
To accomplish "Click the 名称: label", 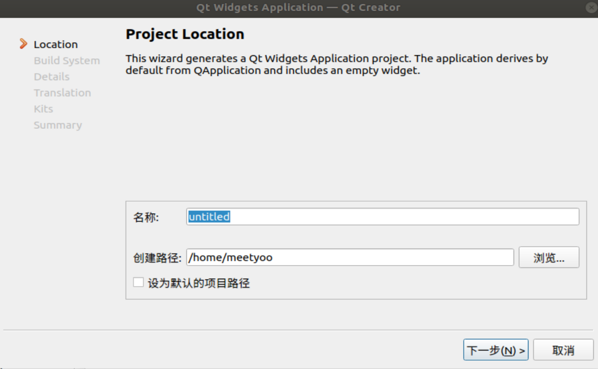I will (x=146, y=217).
